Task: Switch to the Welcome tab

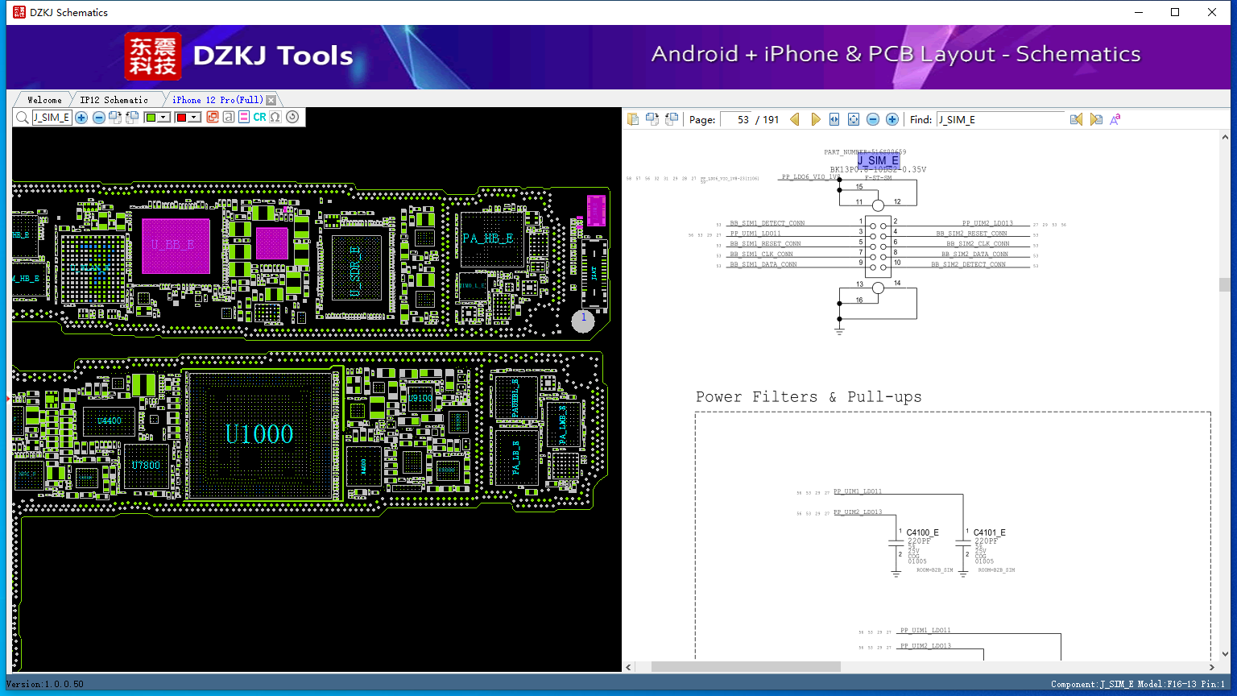Action: pyautogui.click(x=44, y=100)
